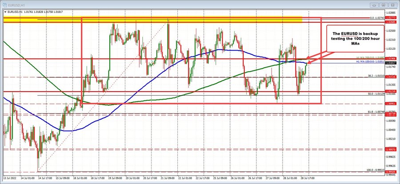The height and width of the screenshot is (184, 400).
Task: Click the Fibonacci label 50.0 - 1.01129
Action: [376, 94]
